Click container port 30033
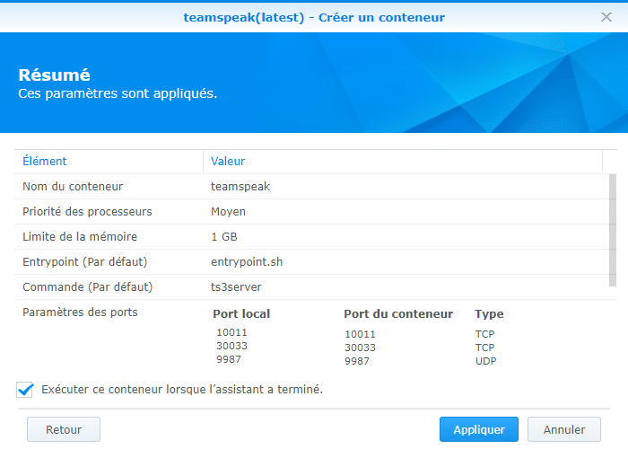628x449 pixels. point(360,348)
